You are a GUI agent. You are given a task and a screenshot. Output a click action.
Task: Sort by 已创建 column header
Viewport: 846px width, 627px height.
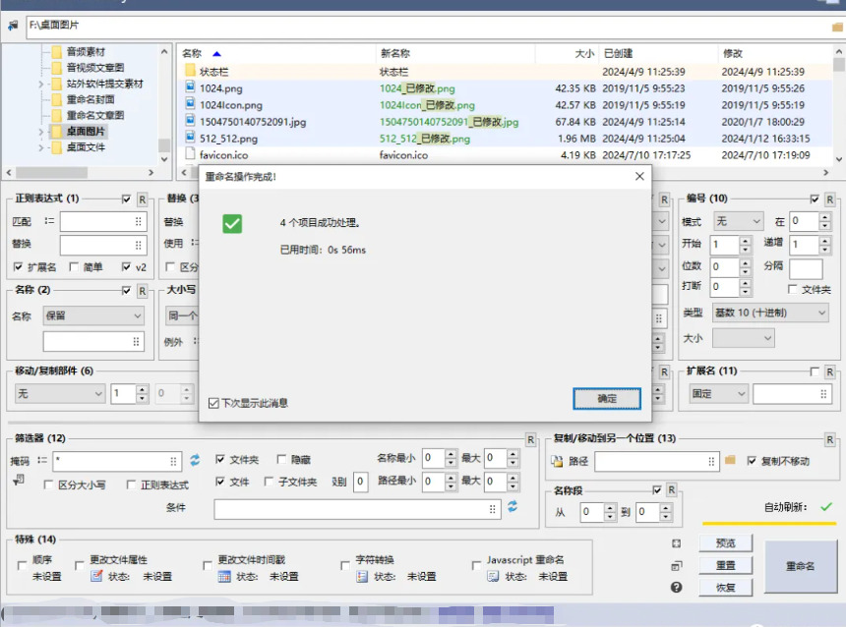coord(618,53)
